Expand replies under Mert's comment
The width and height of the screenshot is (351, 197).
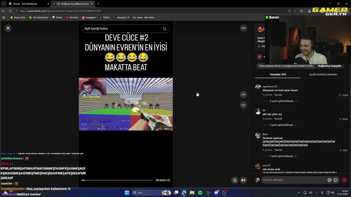281,156
